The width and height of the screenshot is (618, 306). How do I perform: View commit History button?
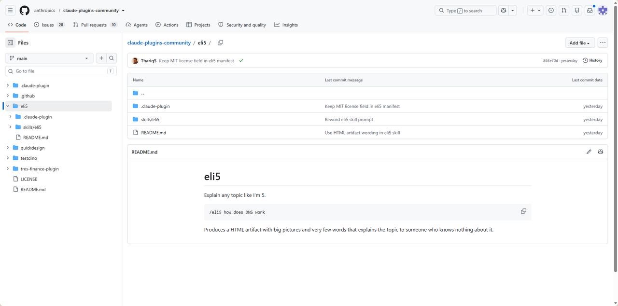[x=592, y=61]
